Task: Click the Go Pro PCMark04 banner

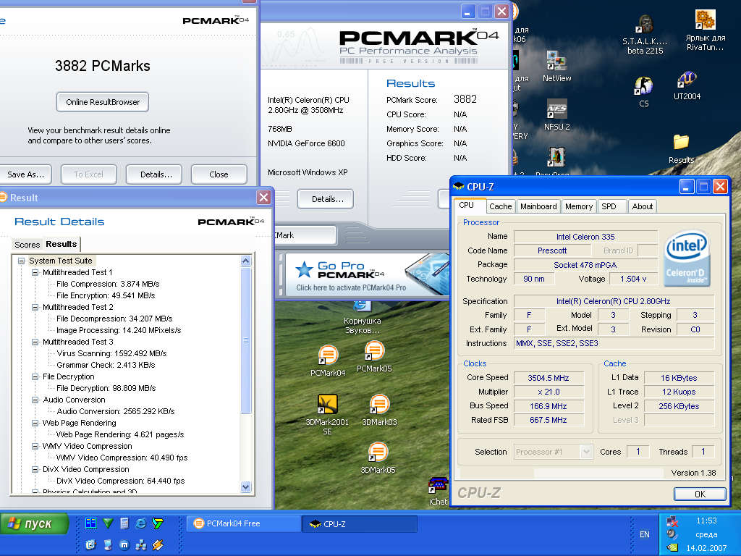Action: pos(367,274)
